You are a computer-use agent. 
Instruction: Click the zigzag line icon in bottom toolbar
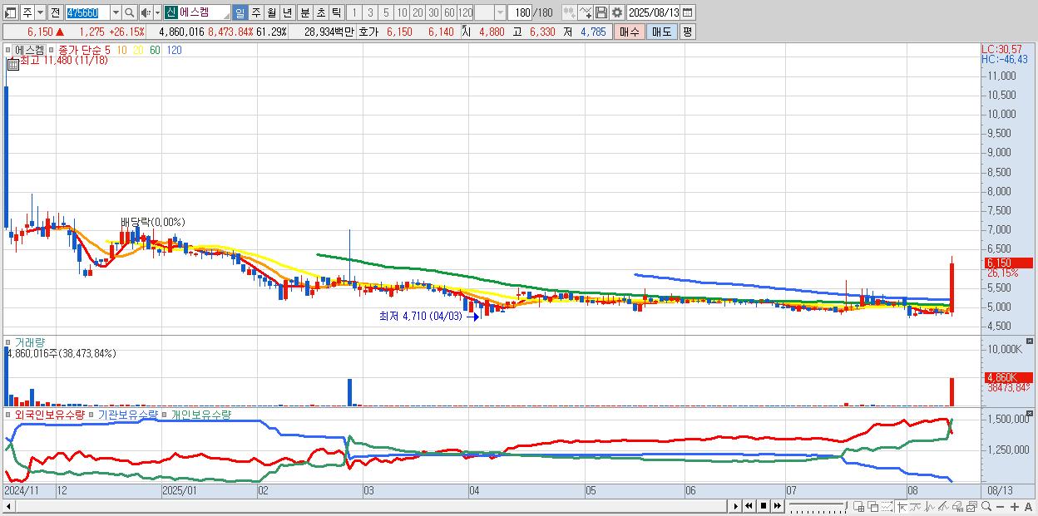[x=930, y=506]
